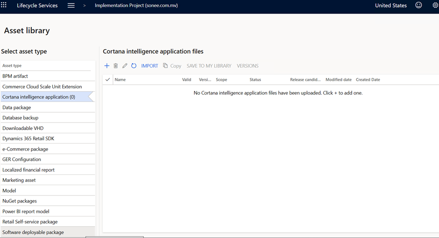
Task: Open Lifecycle Services home link
Action: [37, 5]
